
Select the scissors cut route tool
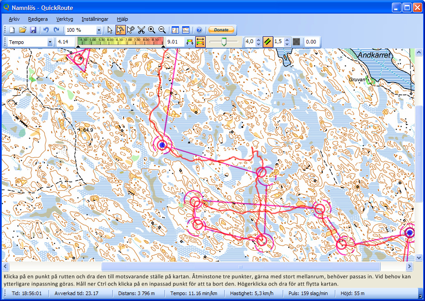coord(141,30)
